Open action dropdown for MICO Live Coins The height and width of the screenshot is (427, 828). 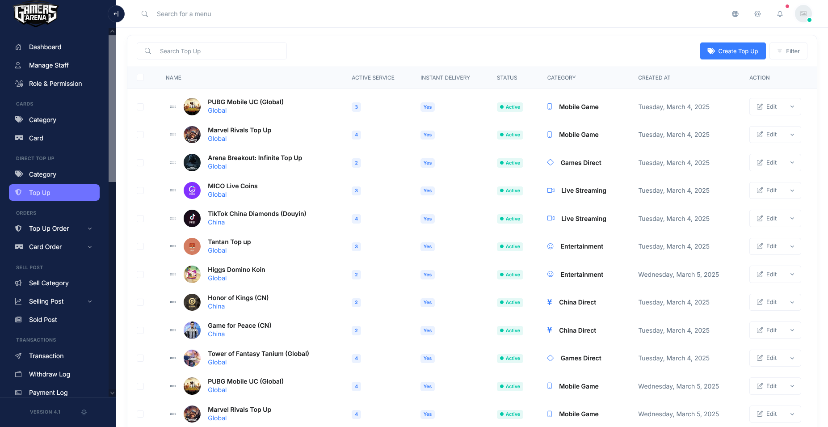(792, 190)
